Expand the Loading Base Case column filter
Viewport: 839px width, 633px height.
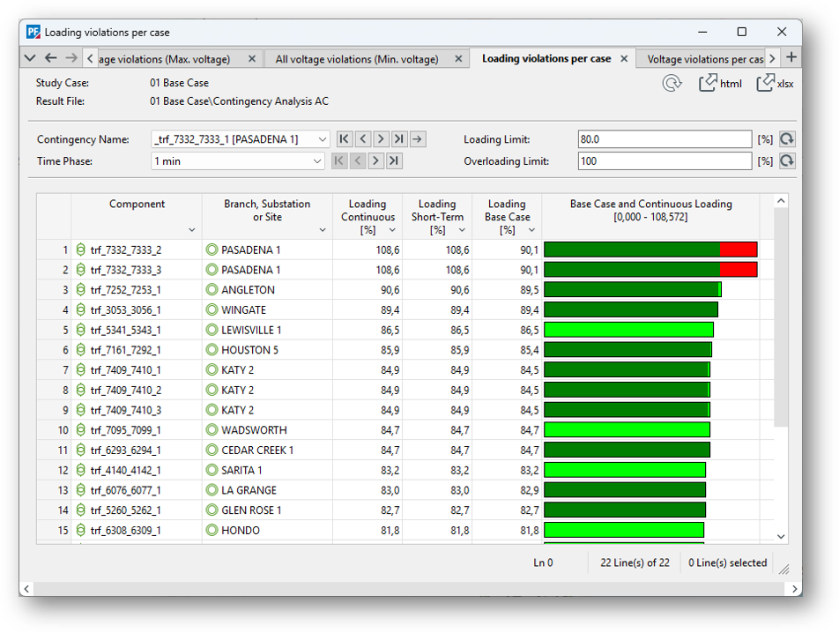pos(531,230)
